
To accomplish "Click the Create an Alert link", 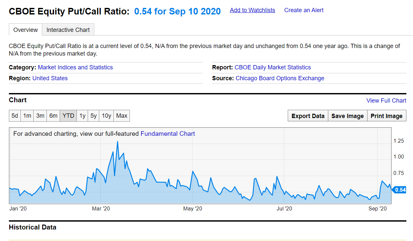I will click(x=304, y=10).
